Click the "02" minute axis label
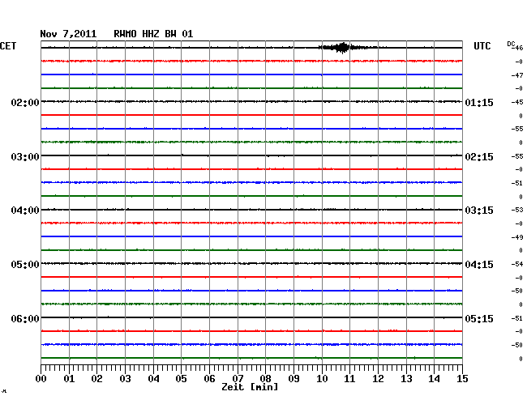Screen dimensions: 527x400 pos(96,378)
